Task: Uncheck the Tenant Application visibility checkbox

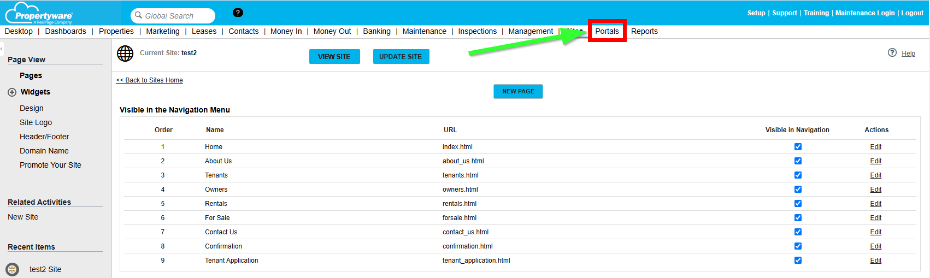Action: pos(798,261)
